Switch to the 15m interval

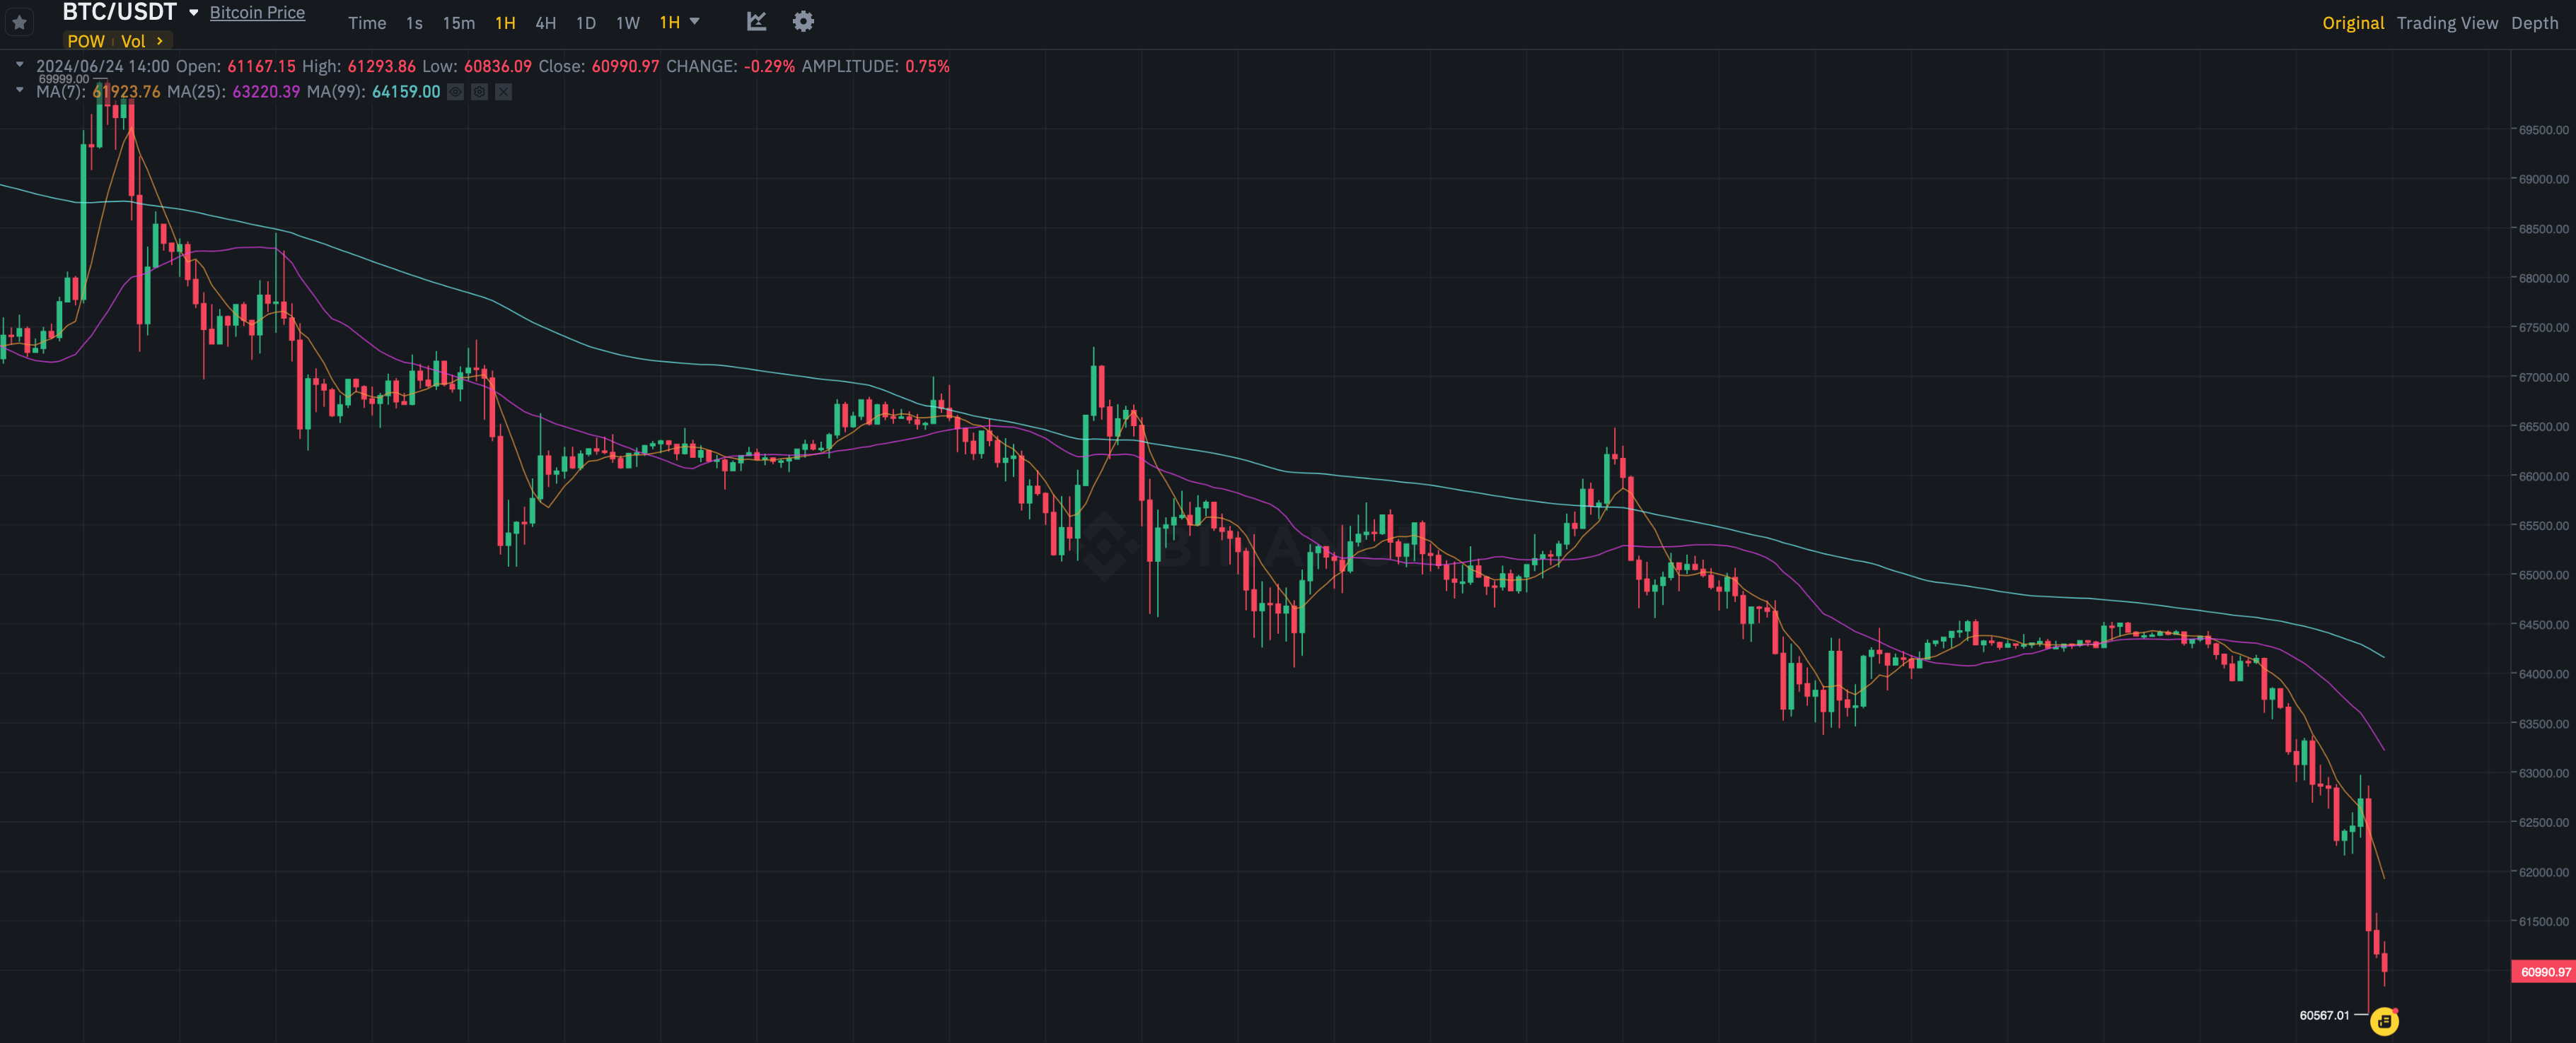[x=459, y=23]
